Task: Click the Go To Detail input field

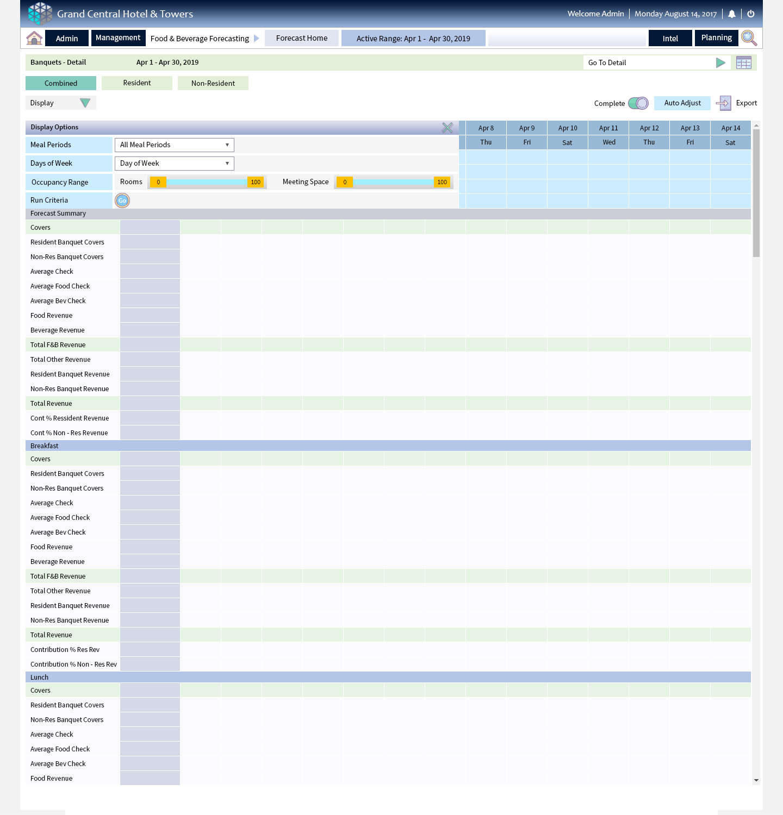Action: (x=647, y=62)
